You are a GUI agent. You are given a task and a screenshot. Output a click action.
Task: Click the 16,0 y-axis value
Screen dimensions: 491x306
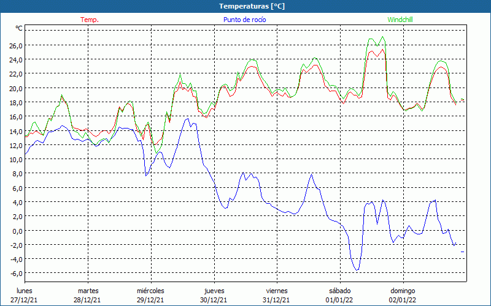click(x=16, y=117)
